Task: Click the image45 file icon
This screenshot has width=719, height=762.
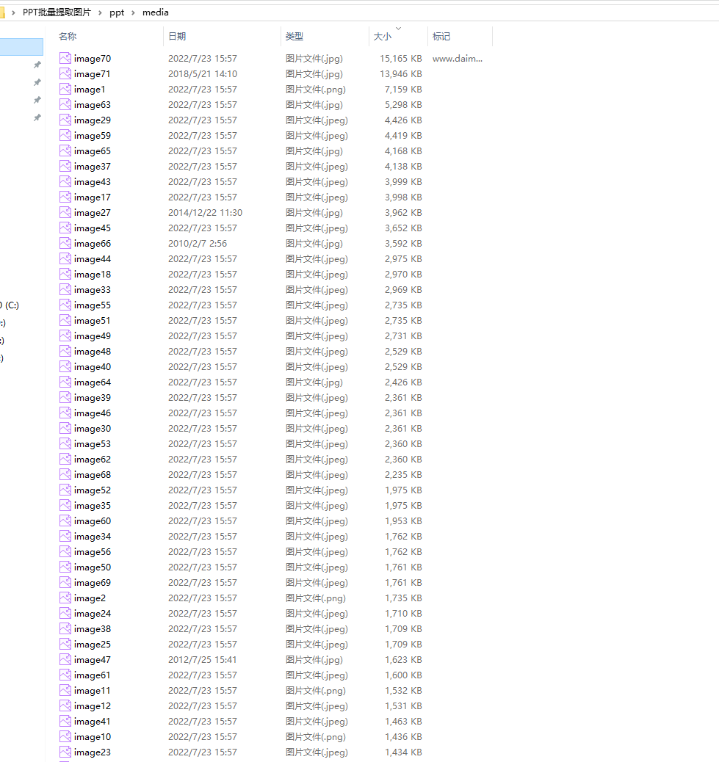Action: coord(65,228)
